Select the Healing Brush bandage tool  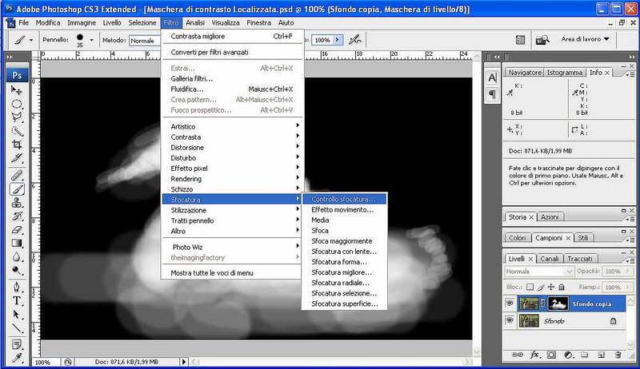17,175
